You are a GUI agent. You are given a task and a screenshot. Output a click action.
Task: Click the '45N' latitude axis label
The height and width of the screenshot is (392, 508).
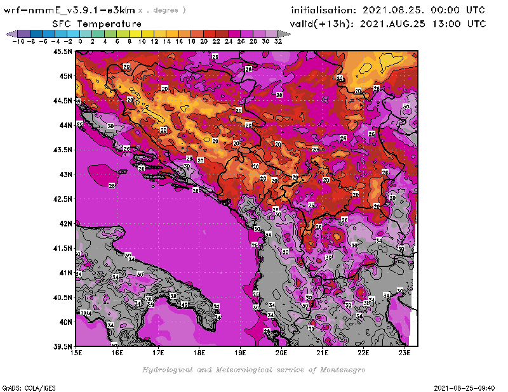[65, 76]
